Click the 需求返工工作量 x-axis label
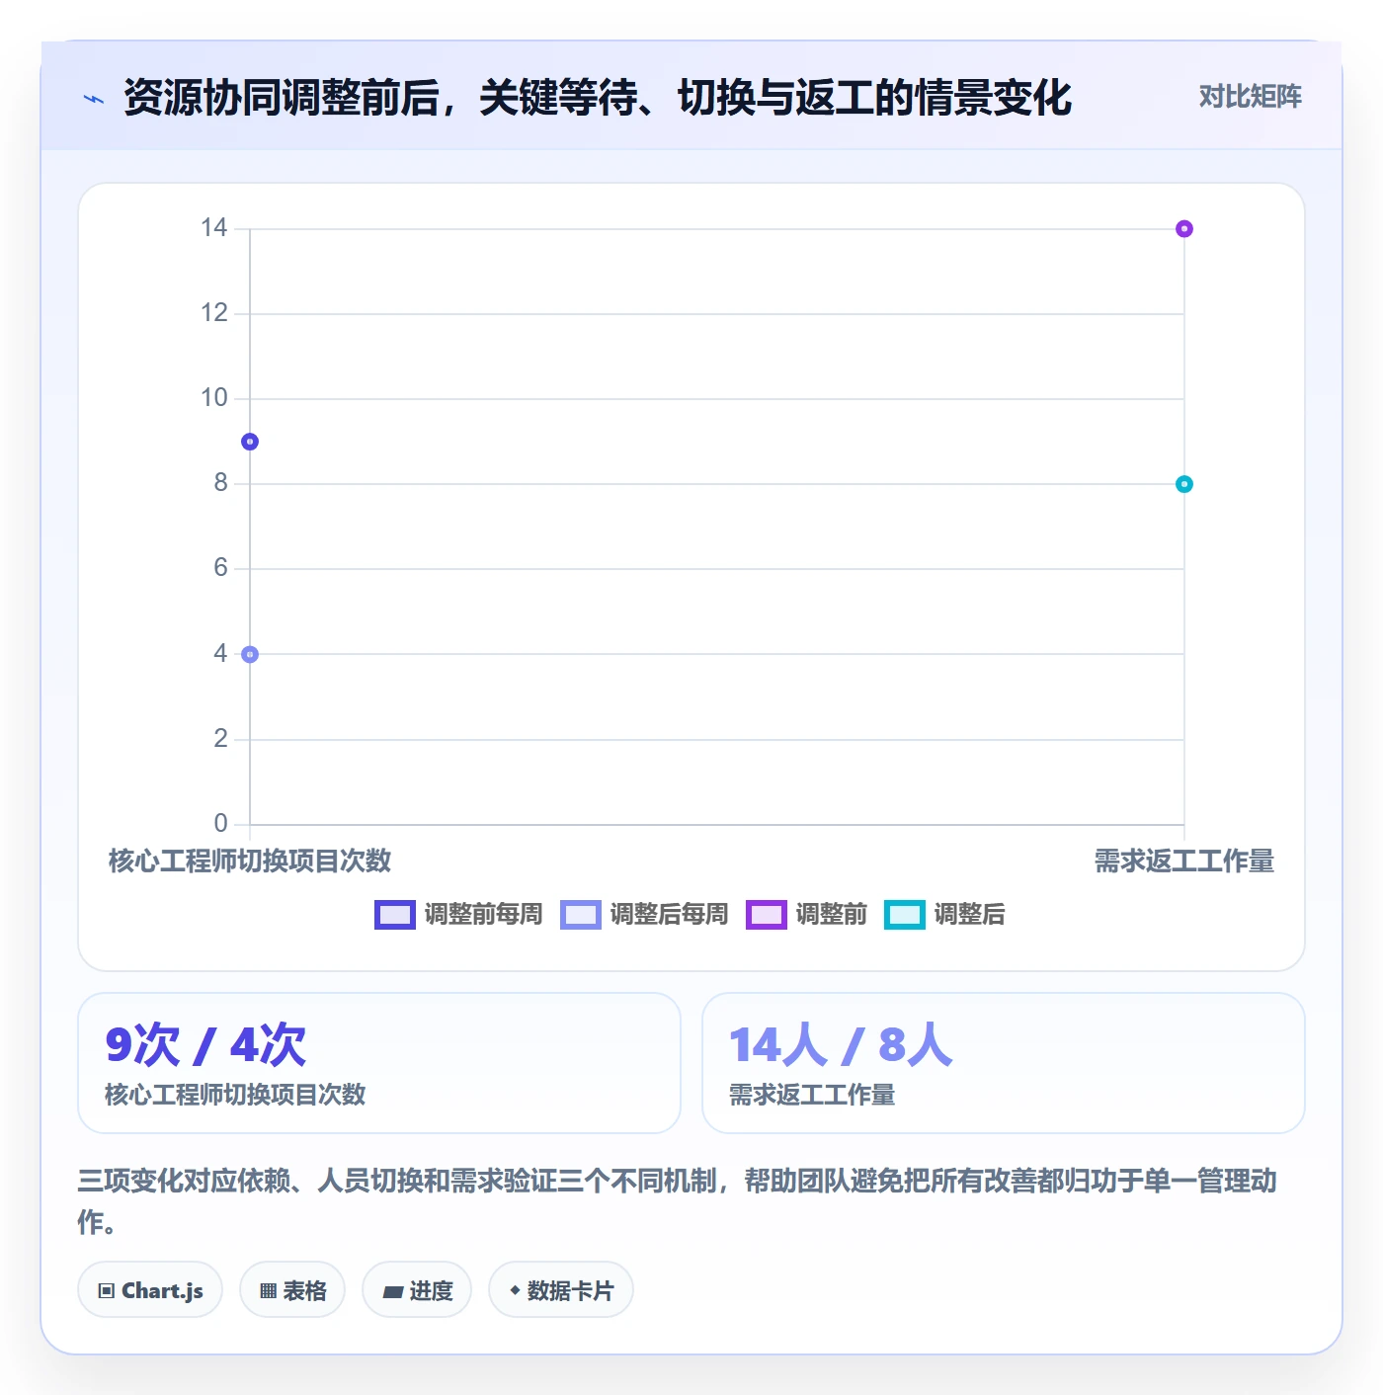This screenshot has height=1395, width=1383. [x=1184, y=862]
